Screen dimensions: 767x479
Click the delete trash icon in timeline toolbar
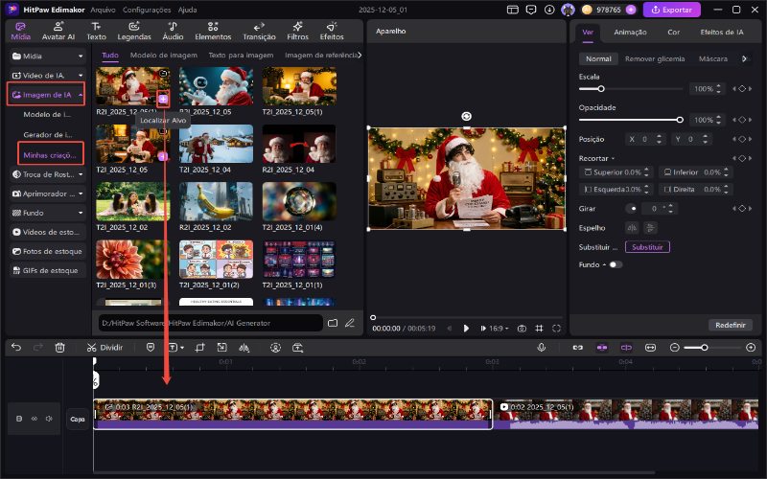coord(60,347)
